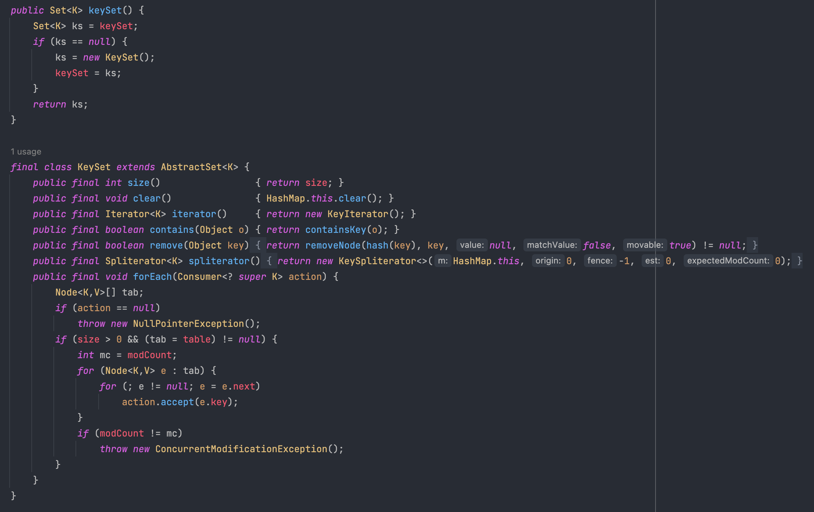The width and height of the screenshot is (814, 512).
Task: Click the 'expectedModCount:' inlay hint
Action: coord(728,261)
